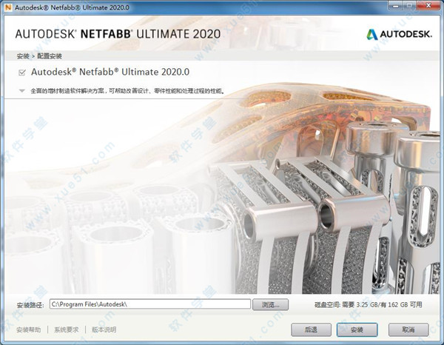This screenshot has height=345, width=444.
Task: Click the install path field C:\Program Files\Autodesk\
Action: [x=150, y=304]
